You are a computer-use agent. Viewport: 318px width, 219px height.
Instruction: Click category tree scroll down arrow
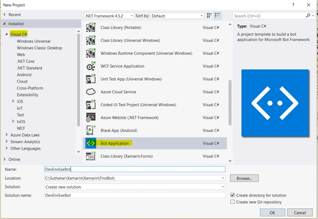point(78,152)
